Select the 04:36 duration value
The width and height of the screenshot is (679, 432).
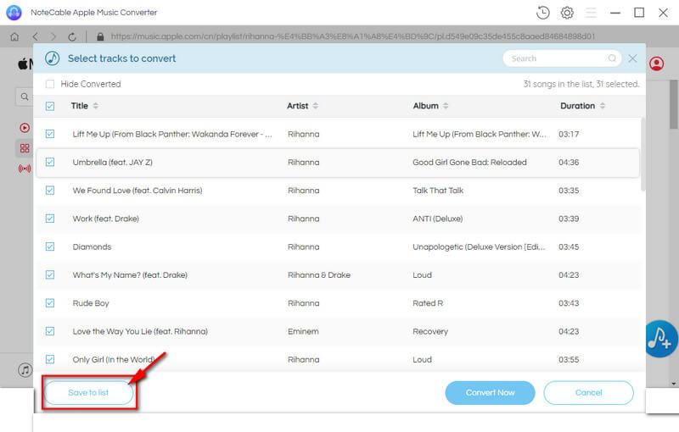point(569,163)
